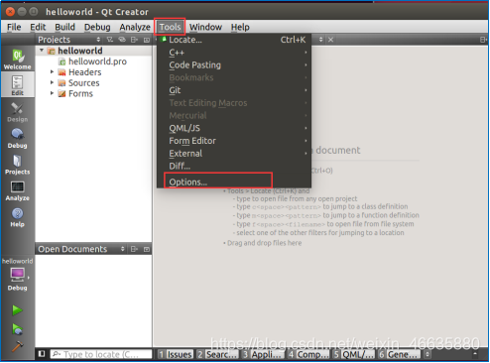Image resolution: width=490 pixels, height=363 pixels.
Task: Open the Edit menu
Action: click(x=38, y=27)
